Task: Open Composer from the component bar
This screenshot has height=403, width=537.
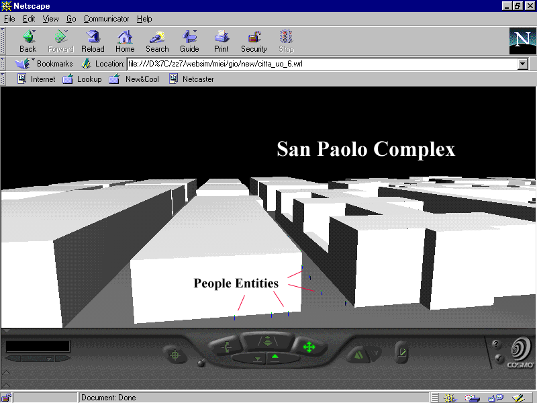Action: [518, 398]
